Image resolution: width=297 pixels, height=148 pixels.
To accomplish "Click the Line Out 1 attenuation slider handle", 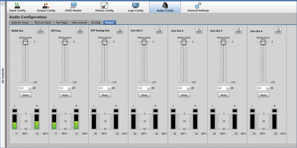I will tap(144, 42).
